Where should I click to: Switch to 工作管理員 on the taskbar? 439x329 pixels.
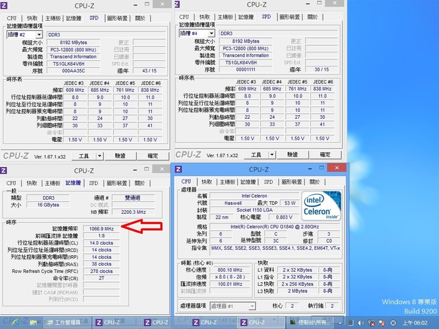point(68,322)
